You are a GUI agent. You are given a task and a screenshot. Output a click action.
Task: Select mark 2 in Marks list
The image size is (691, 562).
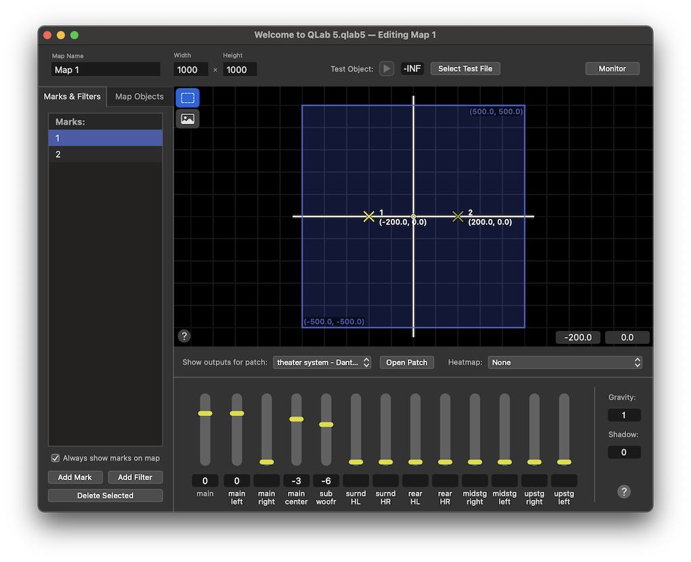point(105,155)
